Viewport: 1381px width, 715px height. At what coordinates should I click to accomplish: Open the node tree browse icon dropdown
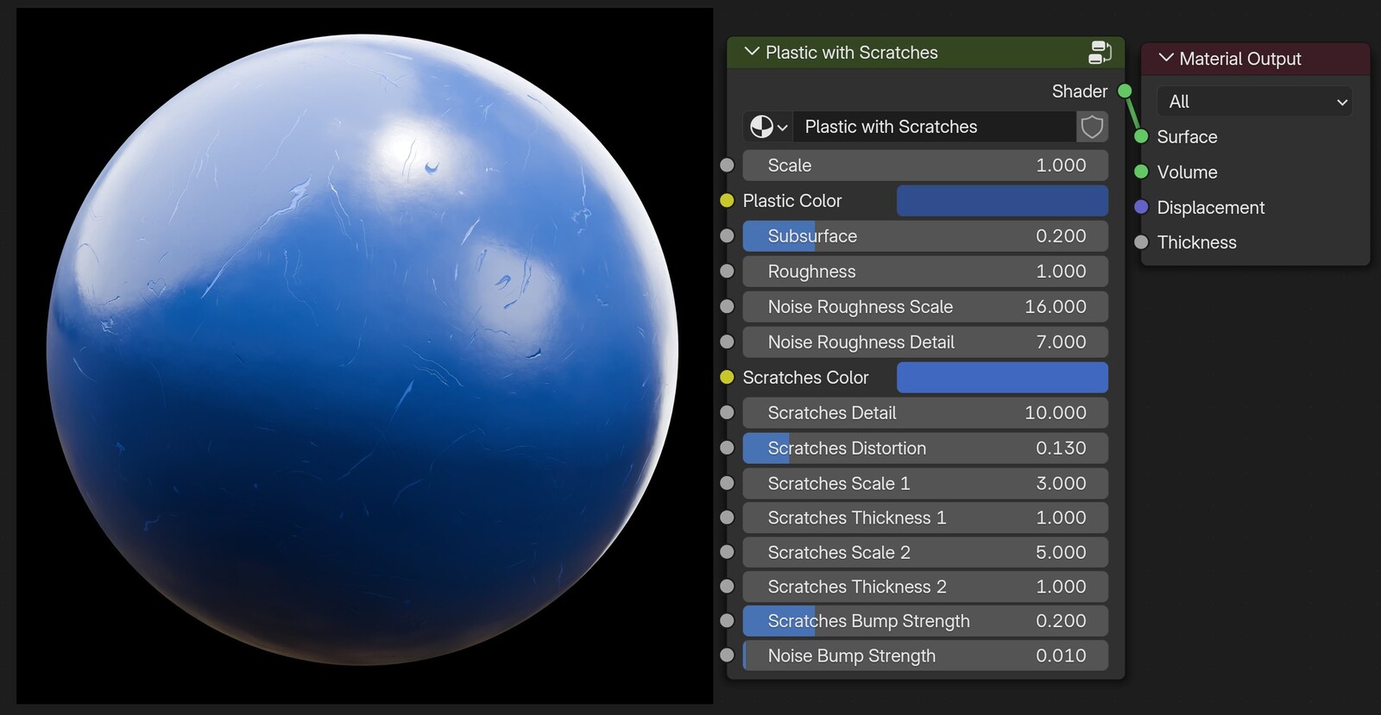click(x=768, y=127)
